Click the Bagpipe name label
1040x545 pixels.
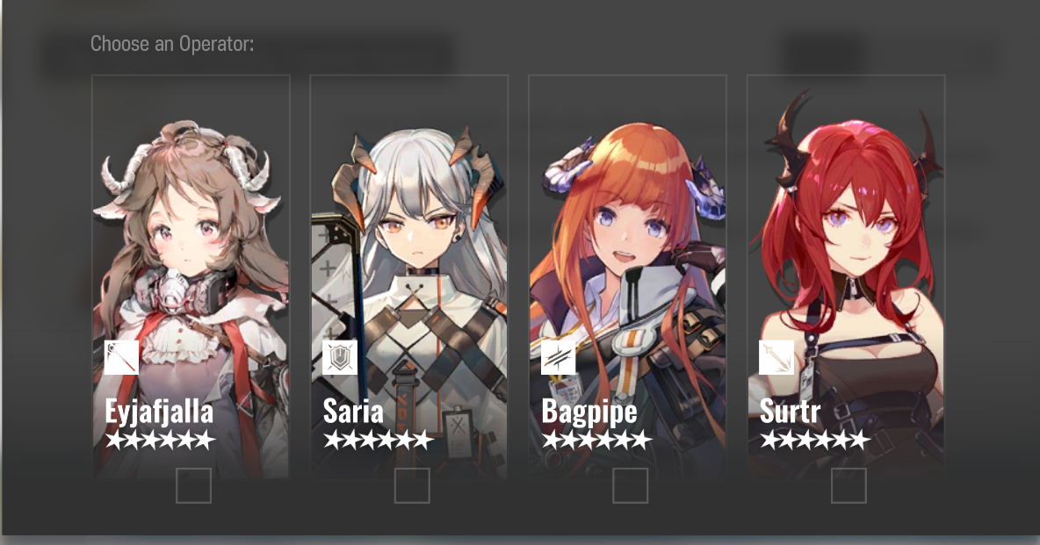point(589,413)
